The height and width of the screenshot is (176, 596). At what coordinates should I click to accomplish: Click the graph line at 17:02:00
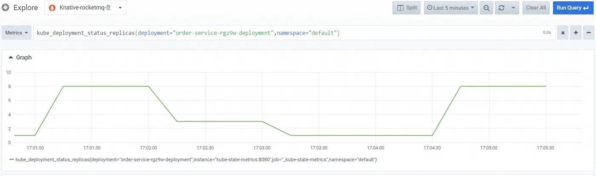(148, 87)
